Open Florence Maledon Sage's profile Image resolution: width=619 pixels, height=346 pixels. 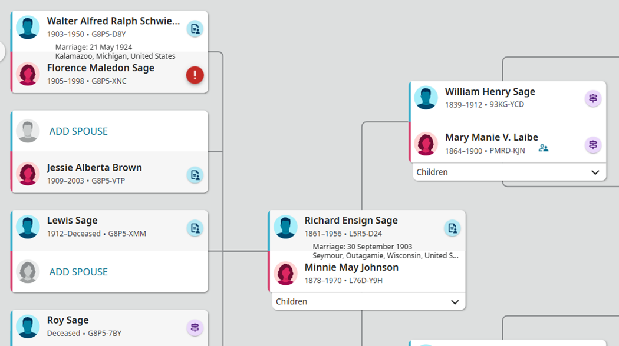point(101,68)
